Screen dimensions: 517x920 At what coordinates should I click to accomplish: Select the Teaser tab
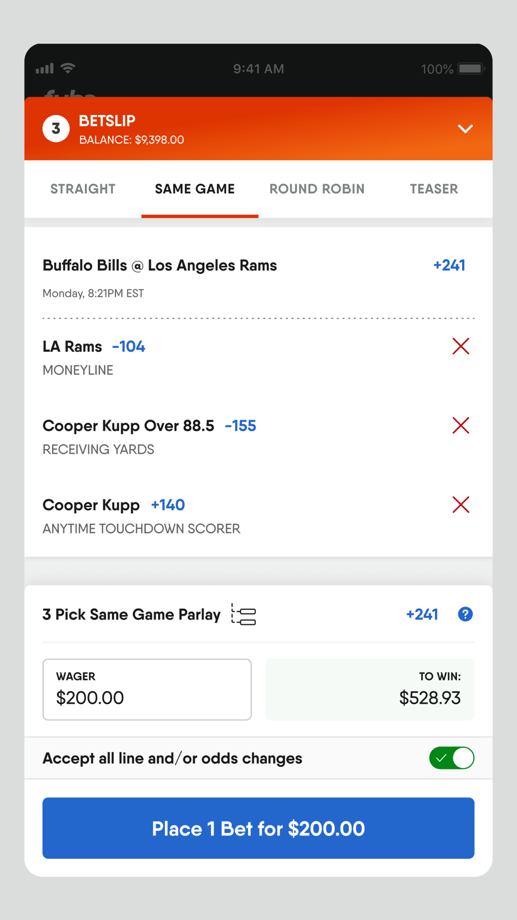[434, 189]
